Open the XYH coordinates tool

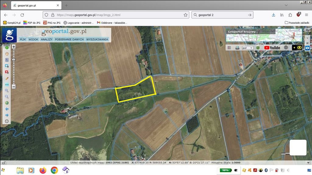pyautogui.click(x=7, y=84)
